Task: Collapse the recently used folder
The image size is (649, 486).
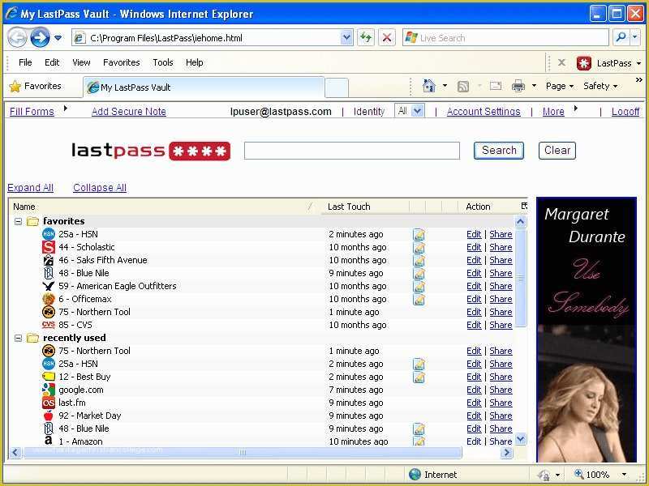Action: pos(18,338)
